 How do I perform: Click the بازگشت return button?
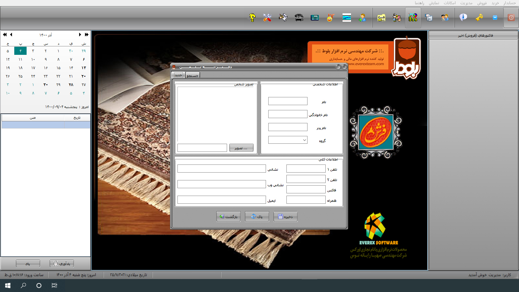228,217
